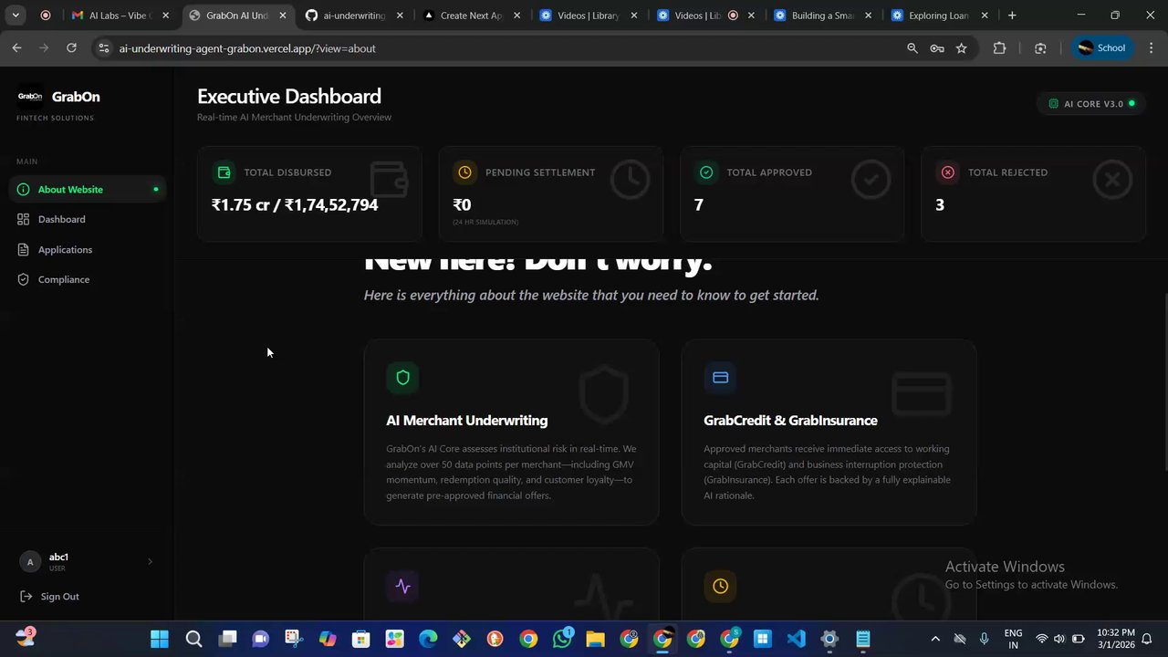Click the yellow clock icon on lower card
Viewport: 1168px width, 657px height.
(x=720, y=587)
